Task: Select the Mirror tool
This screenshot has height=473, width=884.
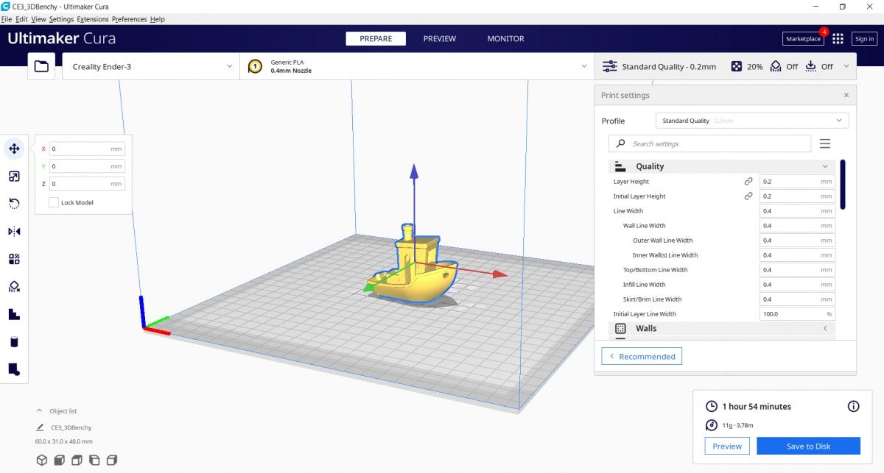Action: coord(14,231)
